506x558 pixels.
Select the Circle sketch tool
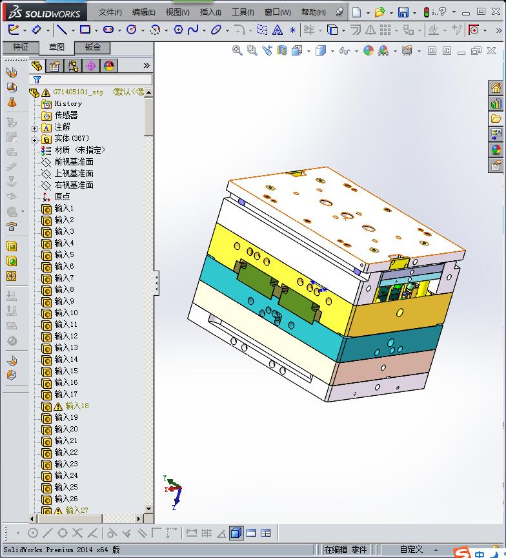[132, 30]
